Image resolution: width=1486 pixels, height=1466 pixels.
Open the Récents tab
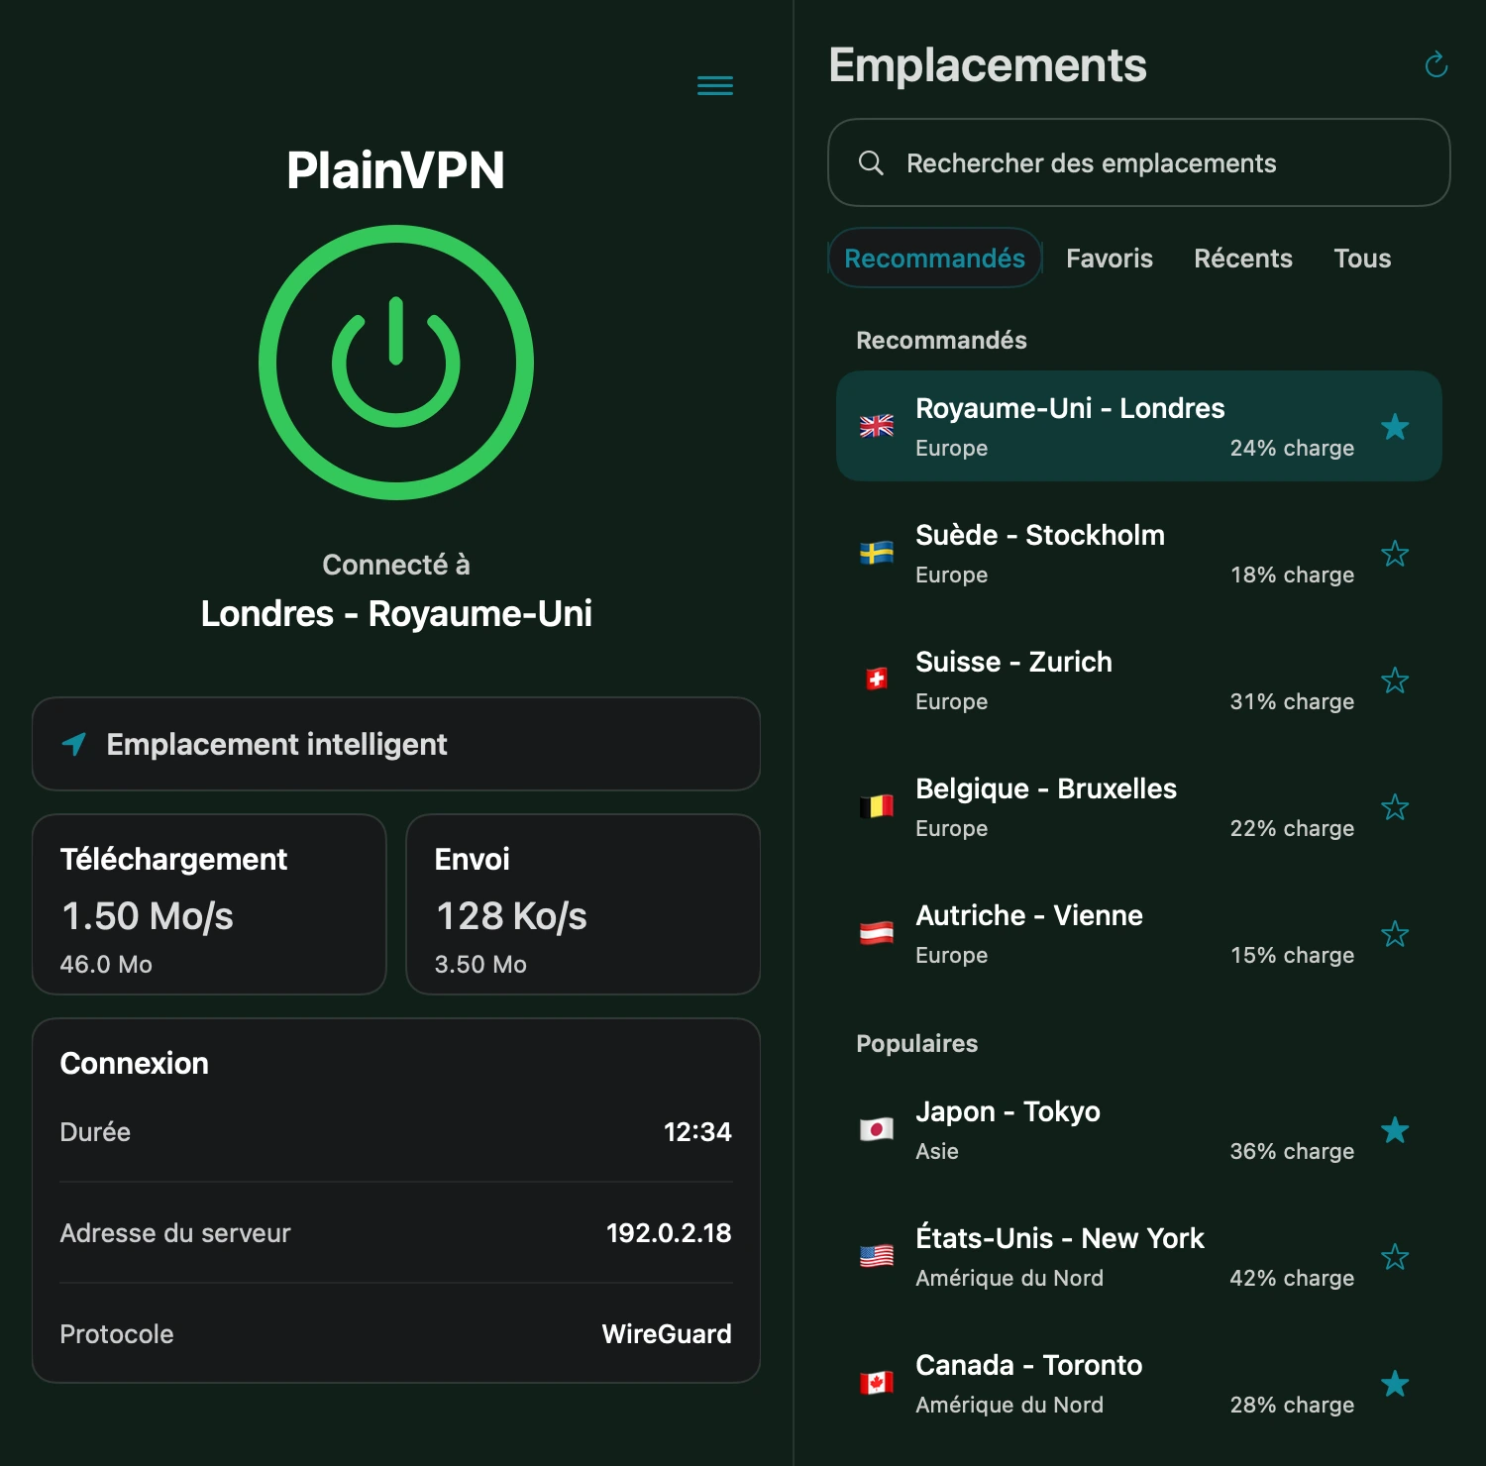tap(1243, 259)
